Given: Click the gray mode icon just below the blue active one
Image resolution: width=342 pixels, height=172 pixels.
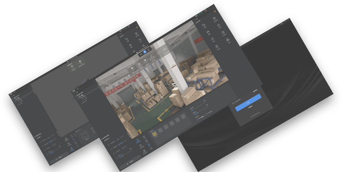Looking at the screenshot, I should pyautogui.click(x=141, y=146).
